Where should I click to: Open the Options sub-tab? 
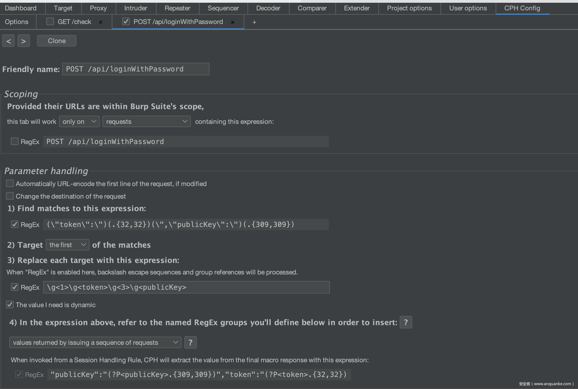tap(17, 22)
